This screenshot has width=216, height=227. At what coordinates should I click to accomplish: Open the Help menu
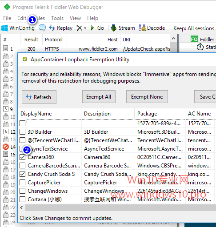click(92, 18)
